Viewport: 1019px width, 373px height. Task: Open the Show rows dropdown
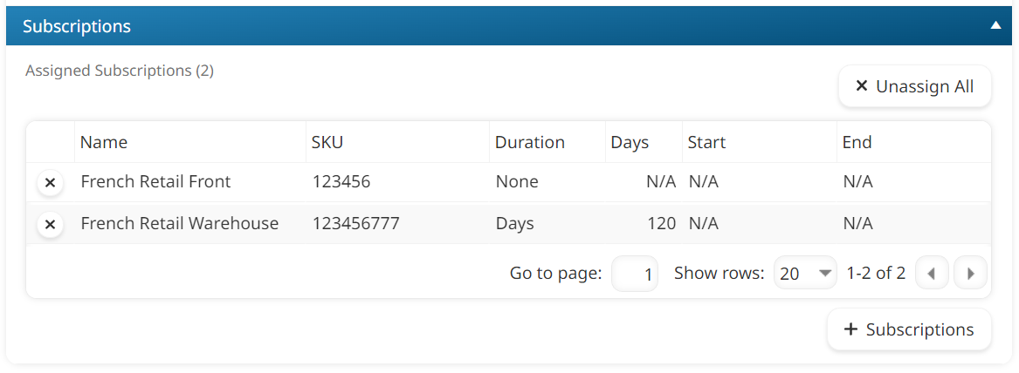pos(805,274)
